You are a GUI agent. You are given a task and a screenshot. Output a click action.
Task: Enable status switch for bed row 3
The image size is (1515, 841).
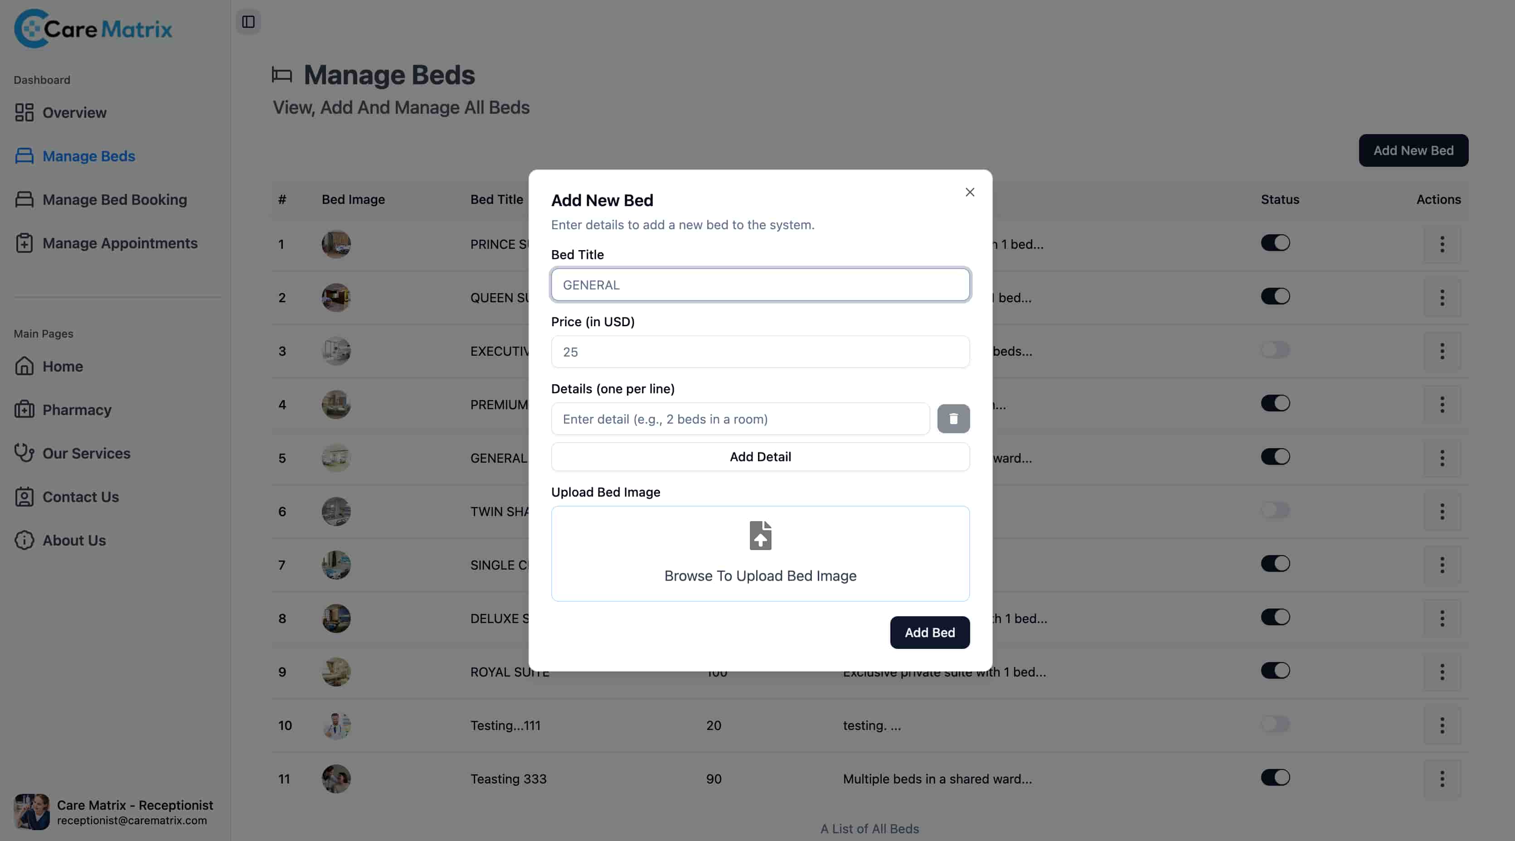pyautogui.click(x=1275, y=350)
